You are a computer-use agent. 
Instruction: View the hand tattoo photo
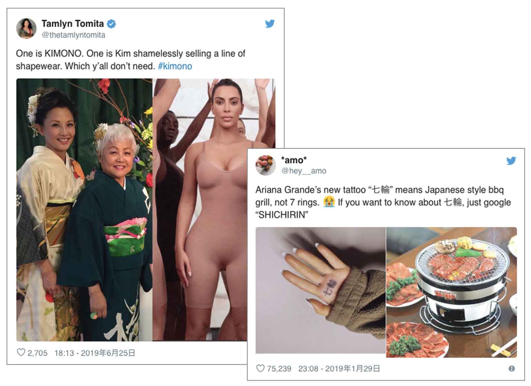[x=320, y=291]
